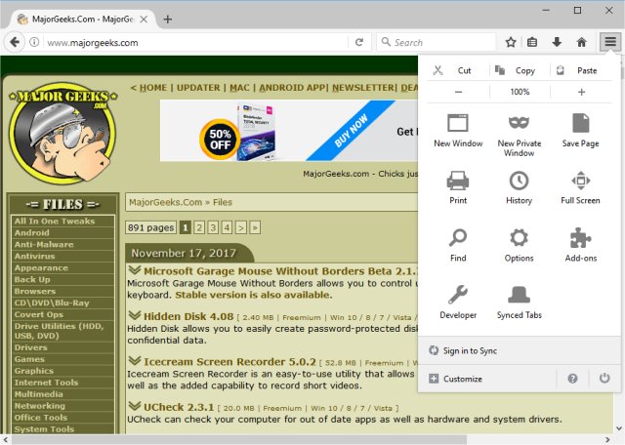Open the Downloads arrow icon
Viewport: 625px width, 445px height.
(557, 42)
